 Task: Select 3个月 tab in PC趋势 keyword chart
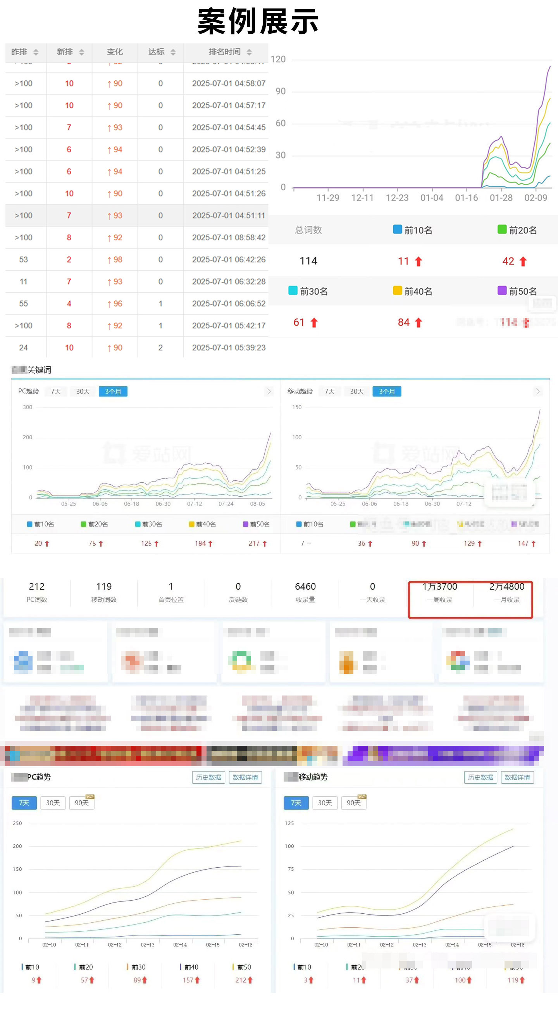113,391
